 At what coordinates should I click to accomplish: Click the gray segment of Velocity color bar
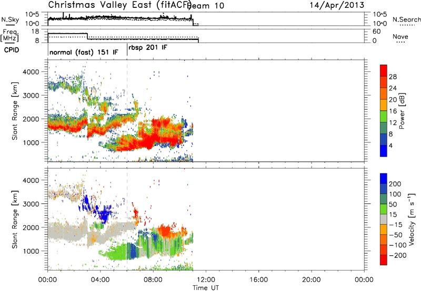coord(384,219)
